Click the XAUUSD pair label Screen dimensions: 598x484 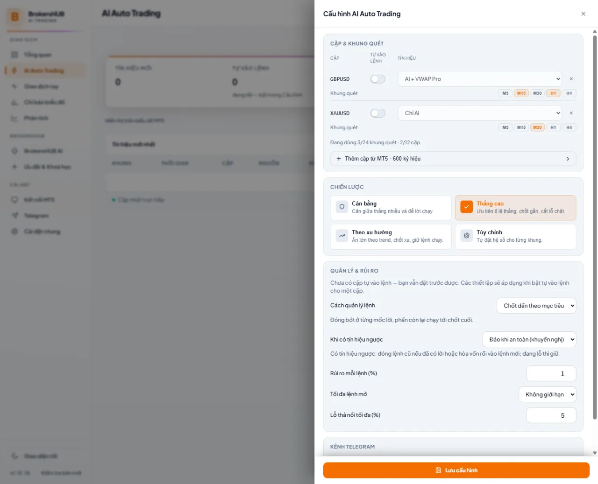point(340,113)
